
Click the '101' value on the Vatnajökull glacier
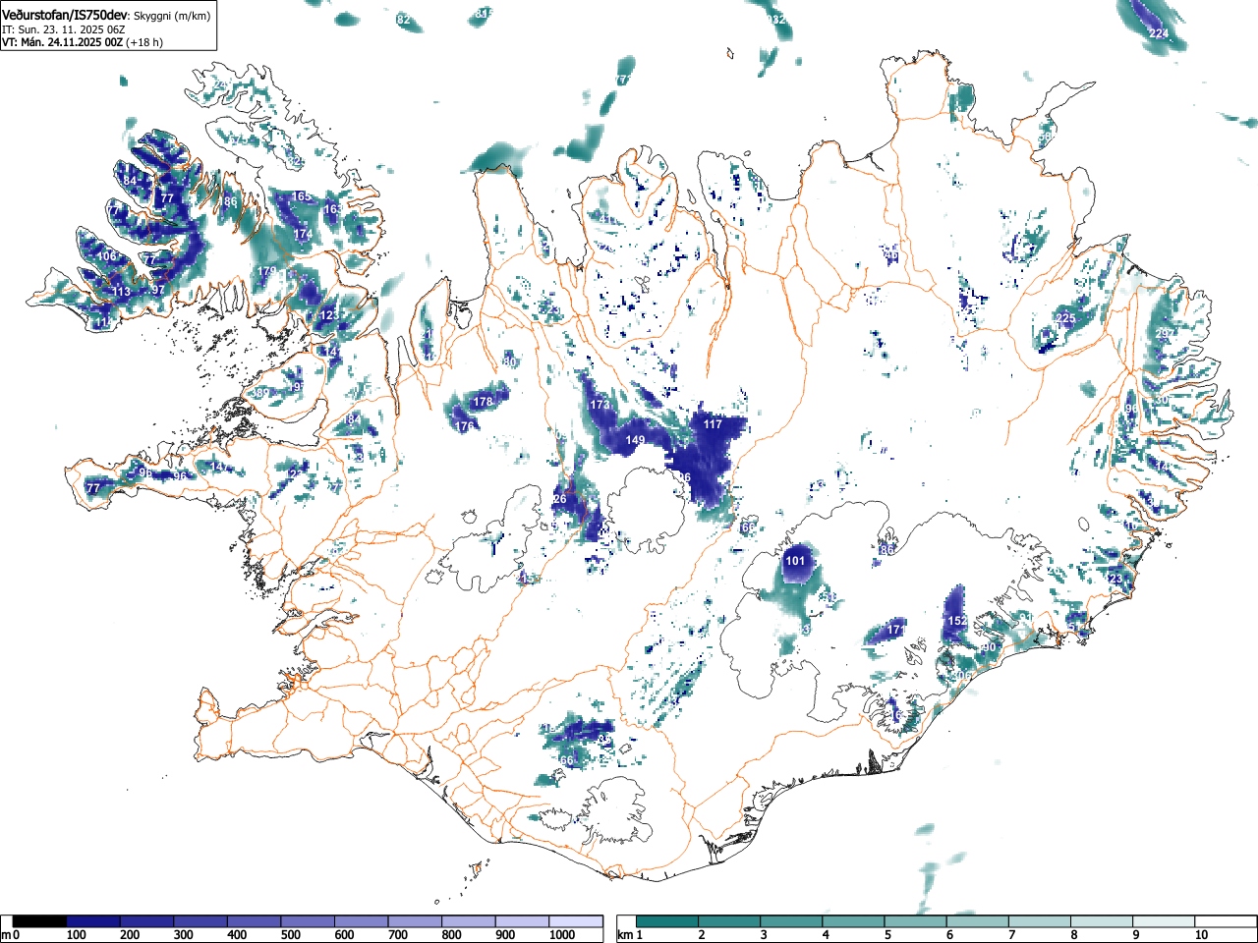(796, 562)
